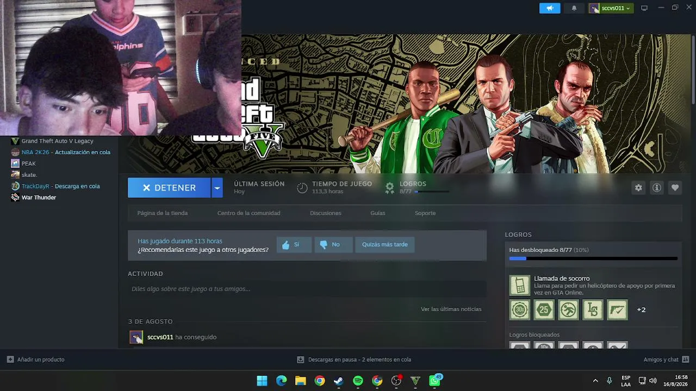View the 30x achievement badge
This screenshot has height=391, width=696.
(520, 310)
